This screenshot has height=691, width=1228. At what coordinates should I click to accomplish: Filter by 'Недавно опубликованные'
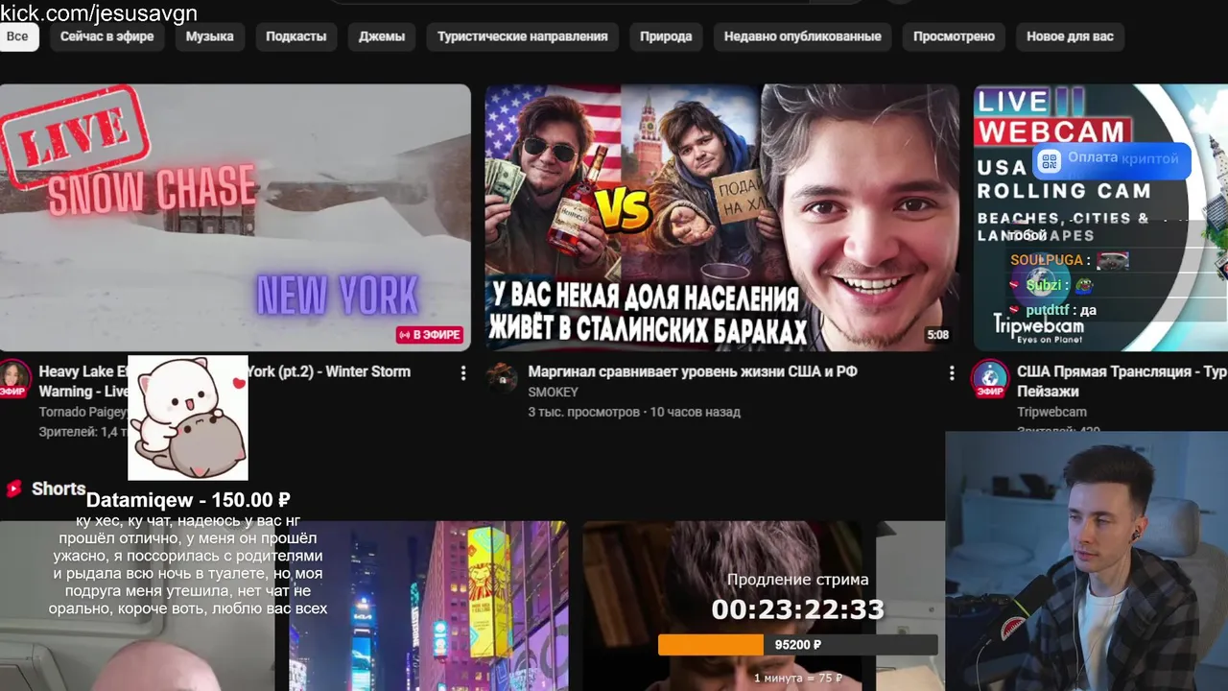(803, 36)
